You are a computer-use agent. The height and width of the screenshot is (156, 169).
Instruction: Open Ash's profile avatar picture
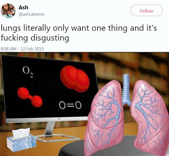[8, 11]
